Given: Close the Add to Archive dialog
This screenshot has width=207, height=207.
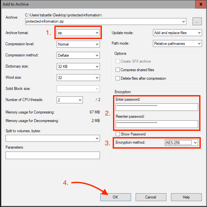Looking at the screenshot, I should [201, 4].
